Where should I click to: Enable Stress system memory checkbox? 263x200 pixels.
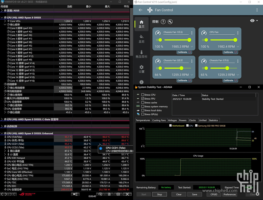(x=143, y=106)
